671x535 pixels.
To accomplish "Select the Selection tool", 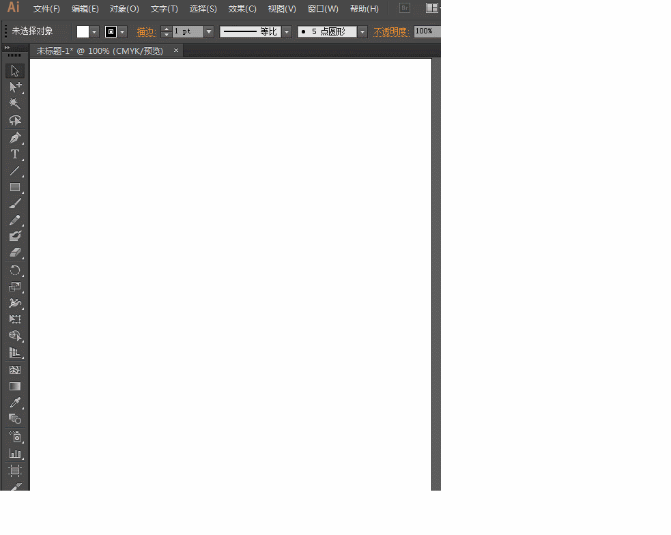I will [15, 70].
